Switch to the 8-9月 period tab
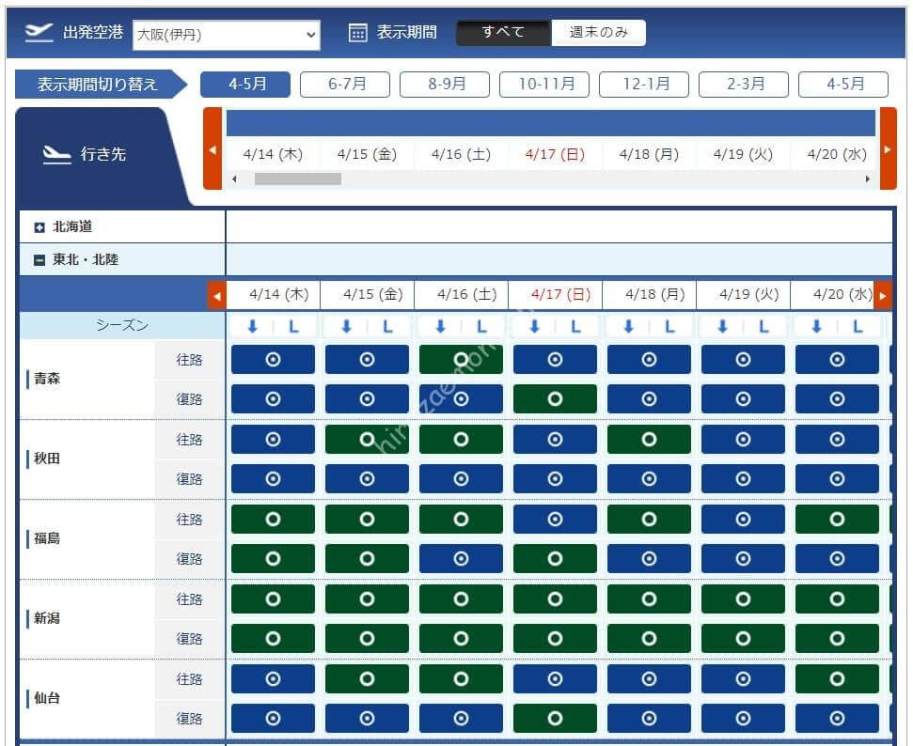This screenshot has width=913, height=746. click(x=444, y=85)
